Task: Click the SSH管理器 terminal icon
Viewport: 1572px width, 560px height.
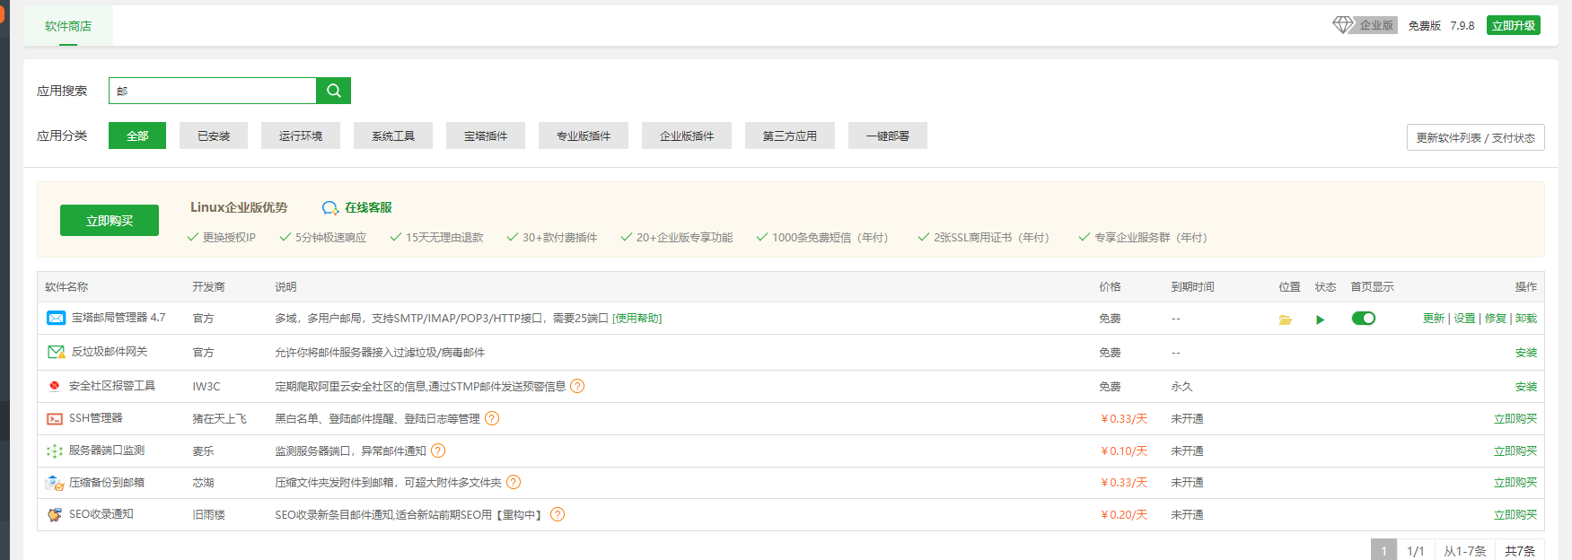Action: click(x=55, y=418)
